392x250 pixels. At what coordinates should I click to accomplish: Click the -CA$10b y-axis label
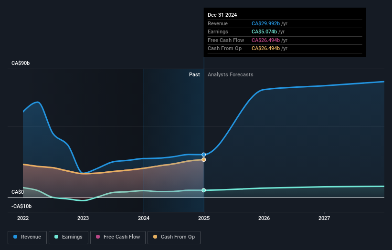tap(21, 206)
